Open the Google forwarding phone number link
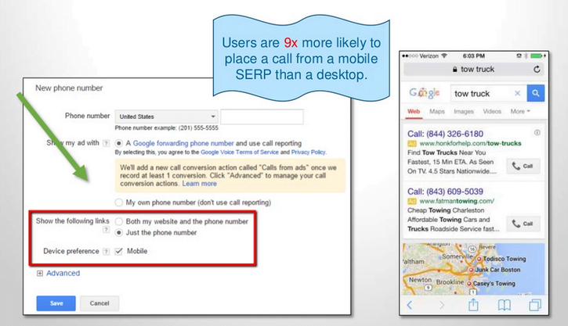Viewport: 568px width, 326px height. coord(183,143)
